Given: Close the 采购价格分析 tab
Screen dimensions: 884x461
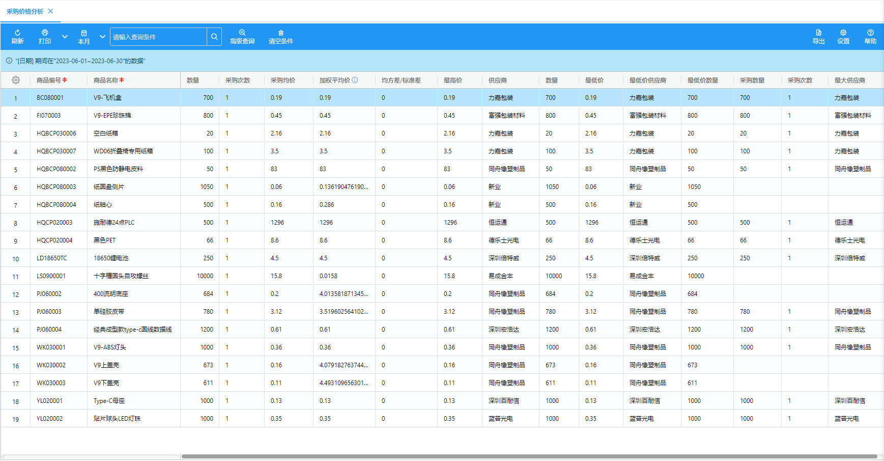Looking at the screenshot, I should pyautogui.click(x=50, y=11).
